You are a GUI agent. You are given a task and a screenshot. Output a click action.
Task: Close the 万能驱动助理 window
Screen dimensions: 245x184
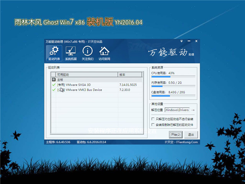pyautogui.click(x=195, y=41)
